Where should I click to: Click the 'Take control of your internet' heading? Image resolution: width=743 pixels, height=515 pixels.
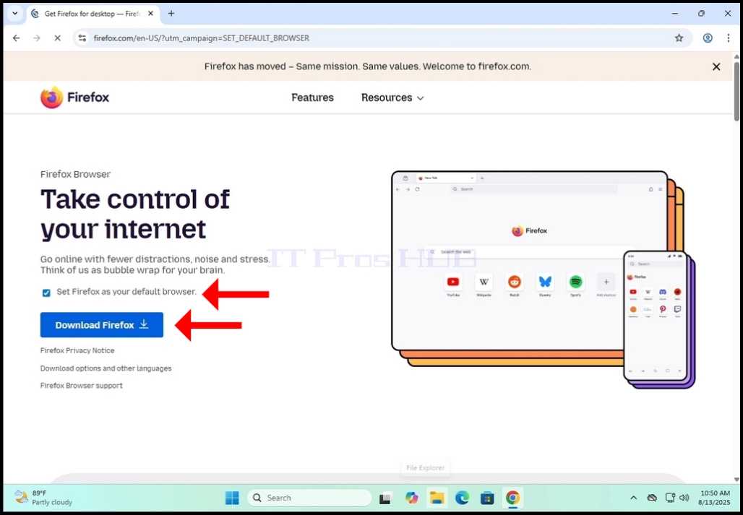[x=135, y=214]
